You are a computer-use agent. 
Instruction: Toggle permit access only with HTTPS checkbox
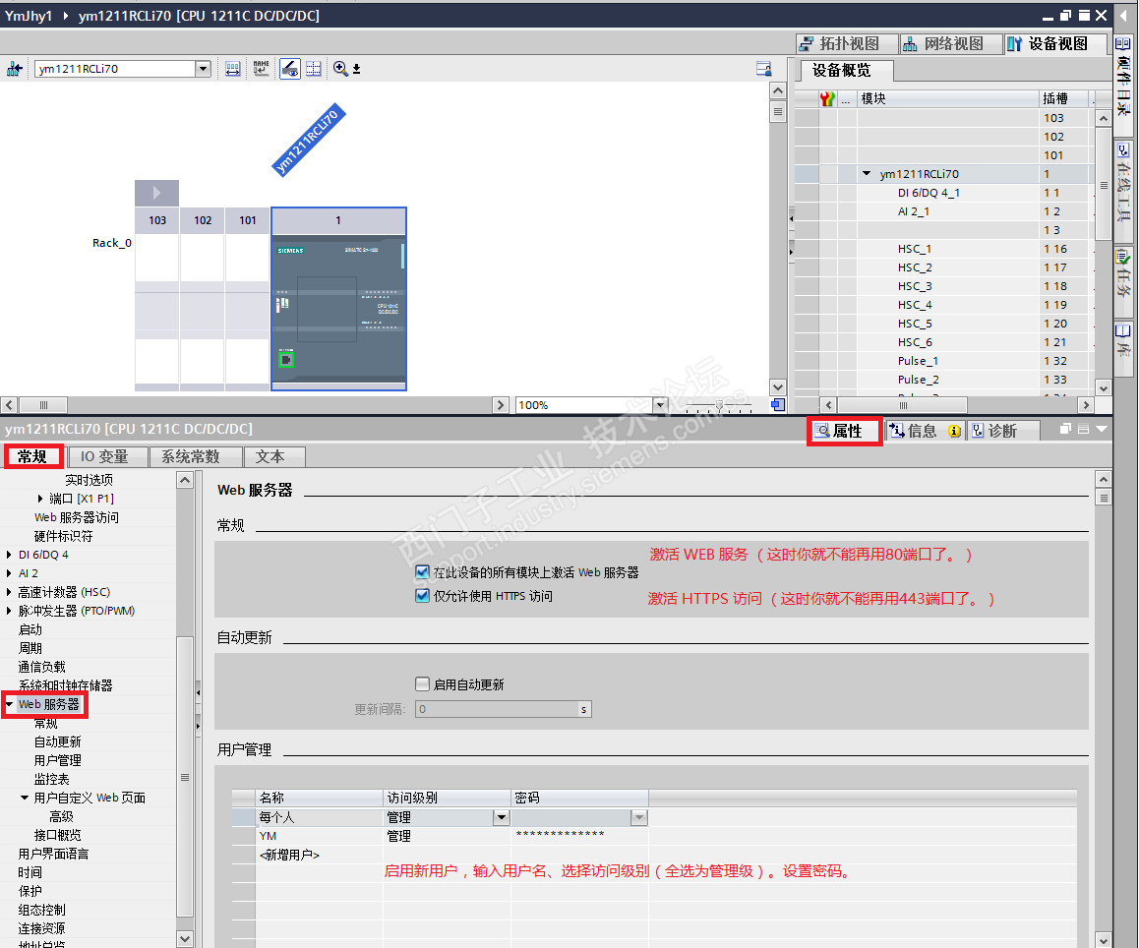422,596
